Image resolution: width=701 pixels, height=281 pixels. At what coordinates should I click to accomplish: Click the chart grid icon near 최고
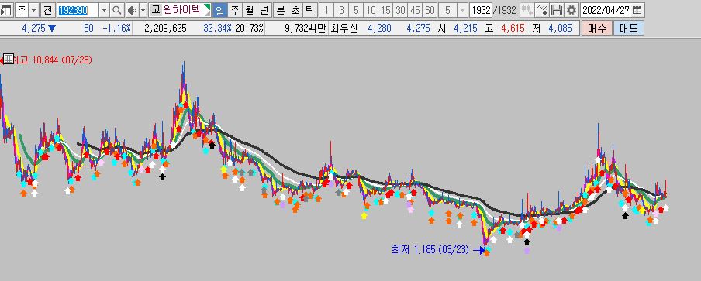9,59
